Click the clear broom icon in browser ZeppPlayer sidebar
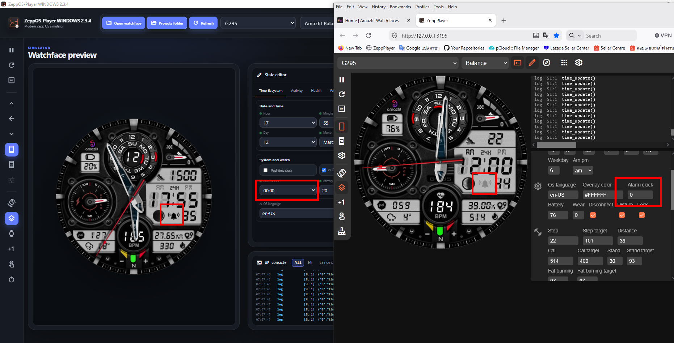The image size is (674, 343). tap(342, 231)
